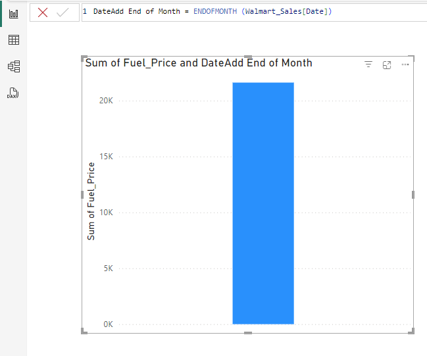Click the ENDOFMONTH function in the formula
Image resolution: width=427 pixels, height=356 pixels.
pos(214,13)
